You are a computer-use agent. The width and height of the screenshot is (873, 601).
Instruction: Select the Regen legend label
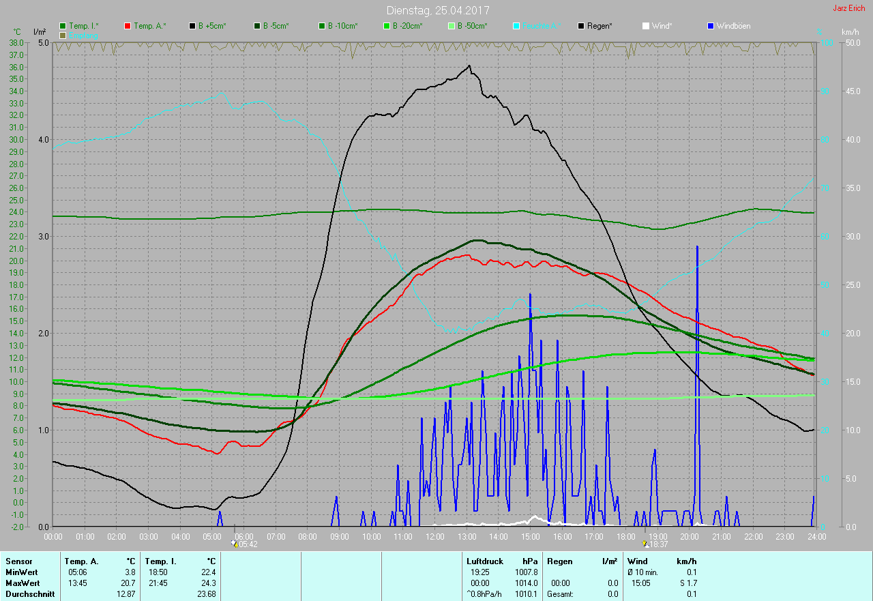(x=600, y=26)
